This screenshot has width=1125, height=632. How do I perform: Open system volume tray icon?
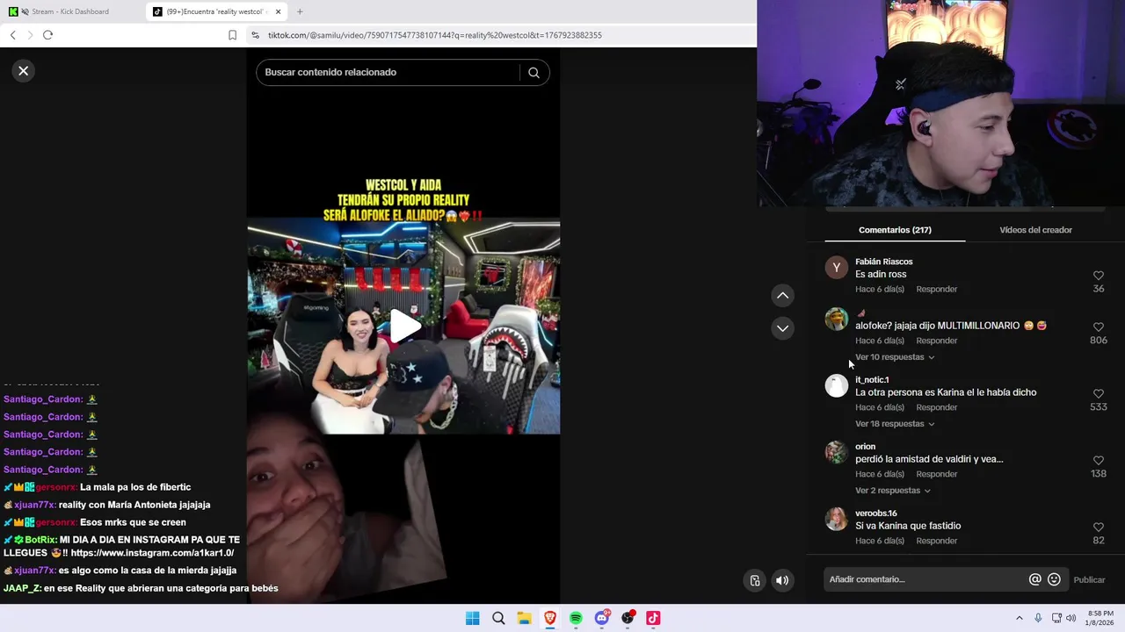pyautogui.click(x=1071, y=618)
